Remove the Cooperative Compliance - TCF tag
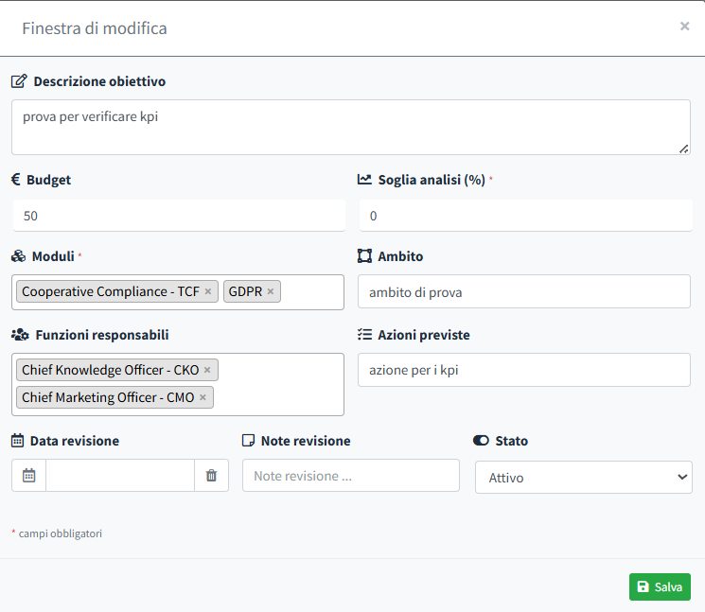705x612 pixels. (x=208, y=291)
